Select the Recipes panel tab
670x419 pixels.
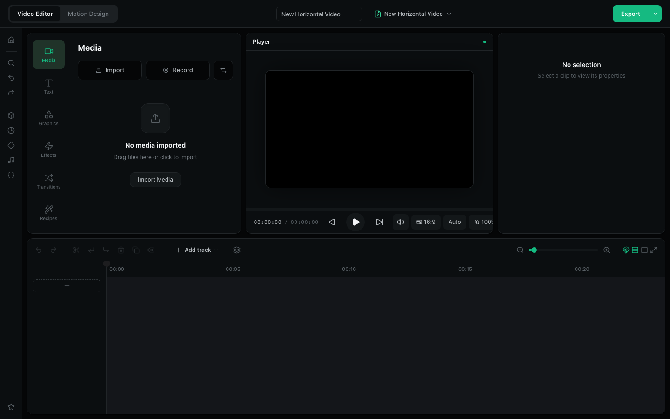coord(49,213)
